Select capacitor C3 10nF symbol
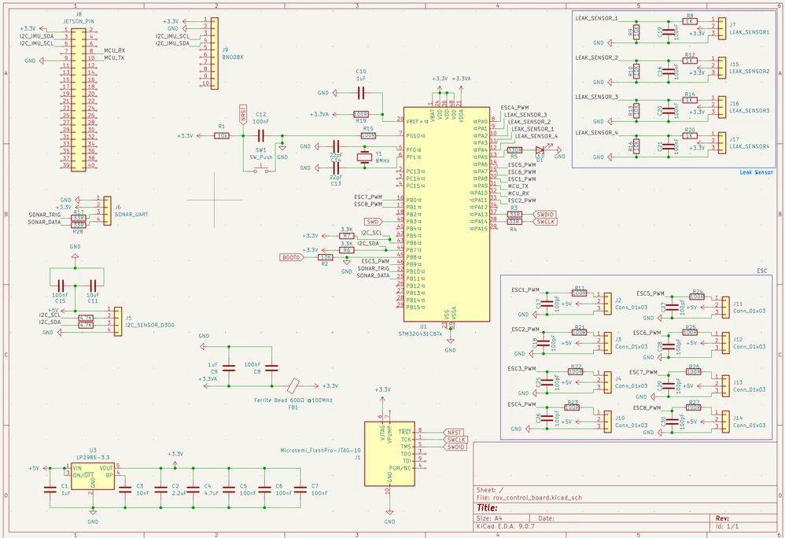Screen dimensions: 785x538 point(125,490)
